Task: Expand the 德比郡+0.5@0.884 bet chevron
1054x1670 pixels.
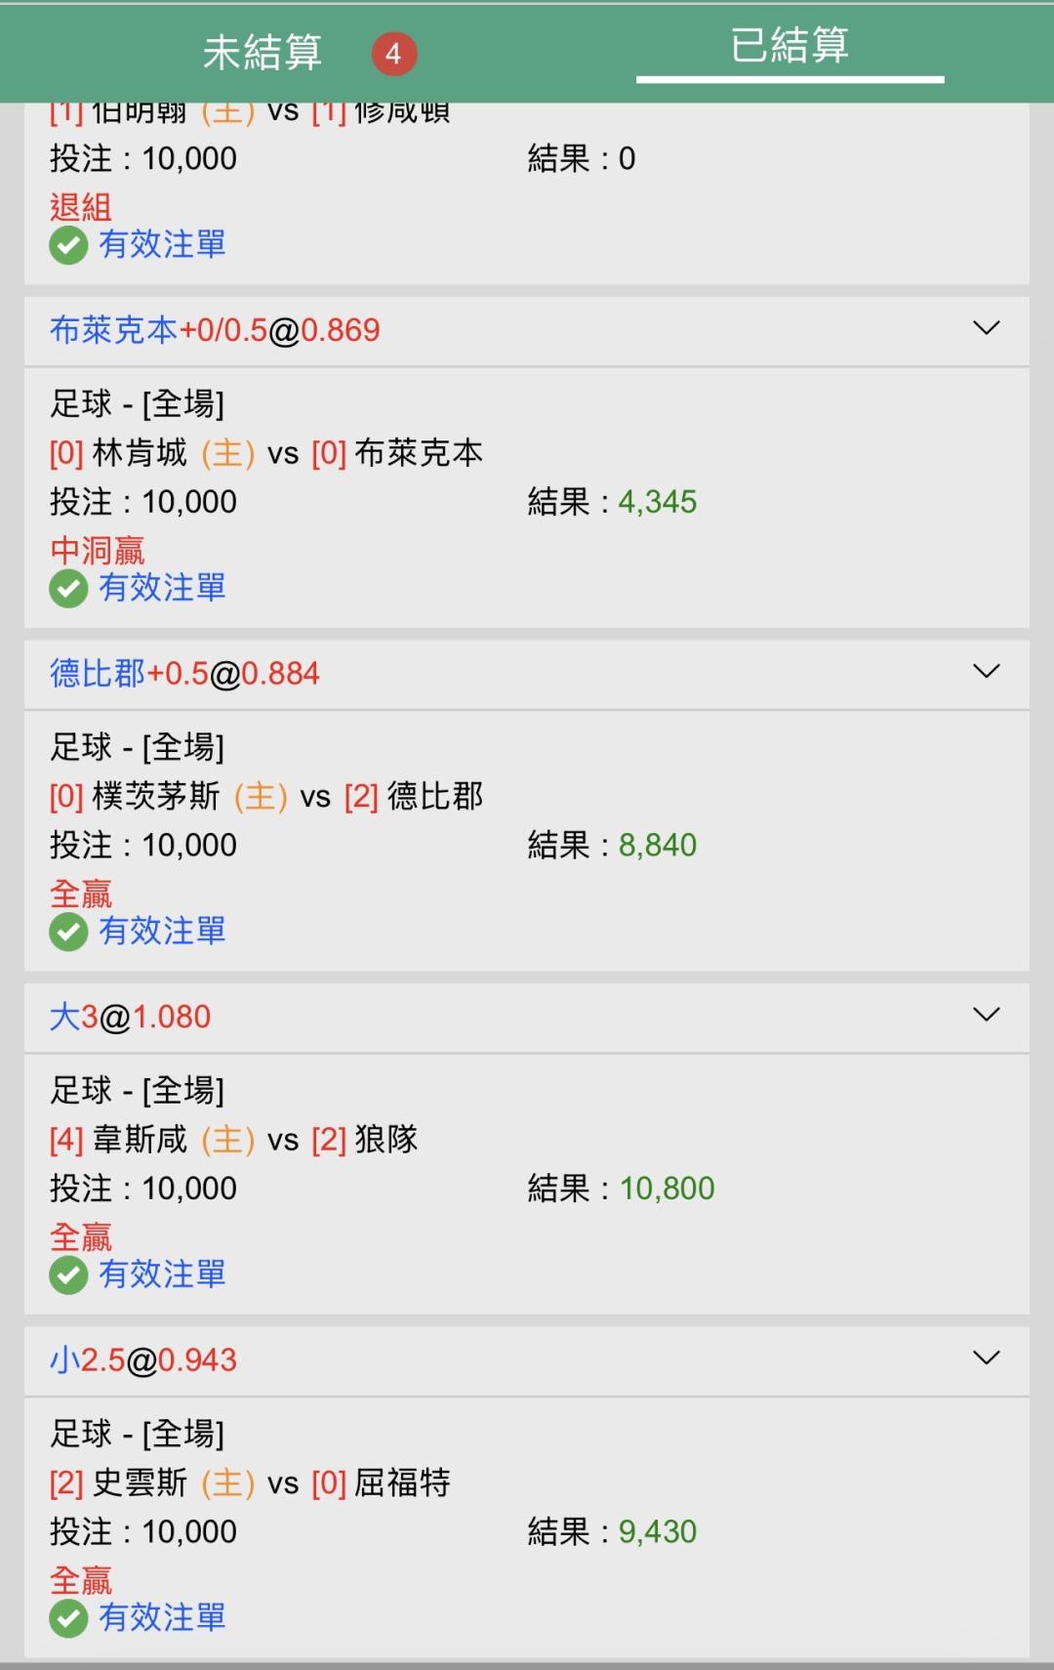Action: [987, 671]
